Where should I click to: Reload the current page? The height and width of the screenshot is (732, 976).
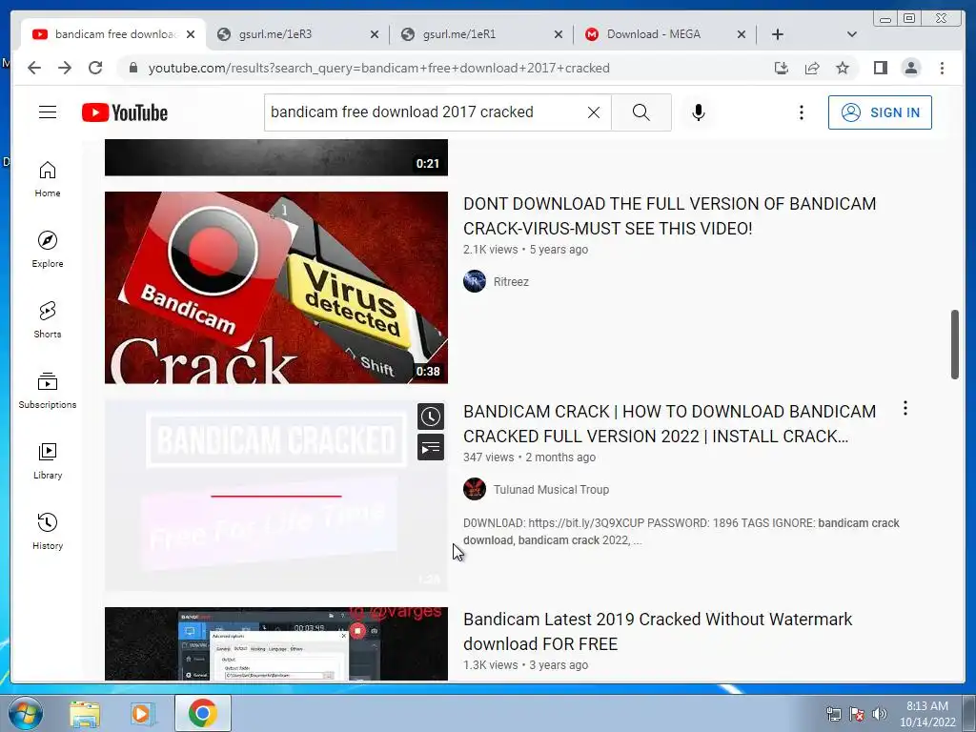[95, 68]
